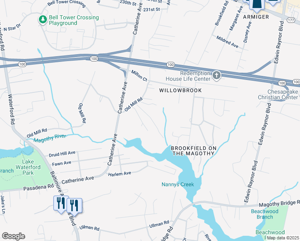Click the Beachwood Branch park label
Image resolution: width=300 pixels, height=241 pixels.
coord(265,214)
